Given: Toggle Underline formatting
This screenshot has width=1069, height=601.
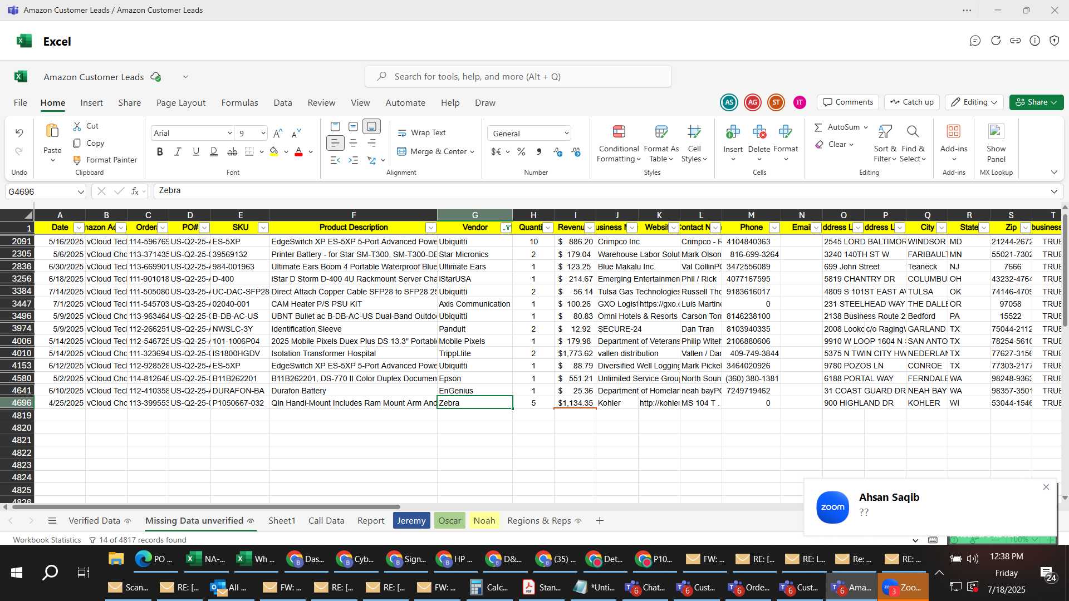Looking at the screenshot, I should coord(195,151).
